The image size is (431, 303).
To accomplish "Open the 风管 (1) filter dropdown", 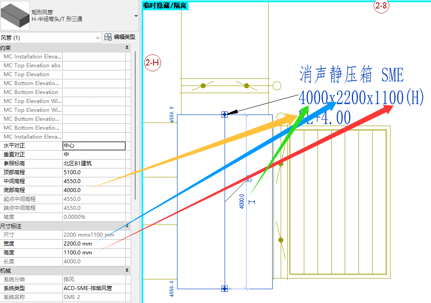I will point(51,38).
